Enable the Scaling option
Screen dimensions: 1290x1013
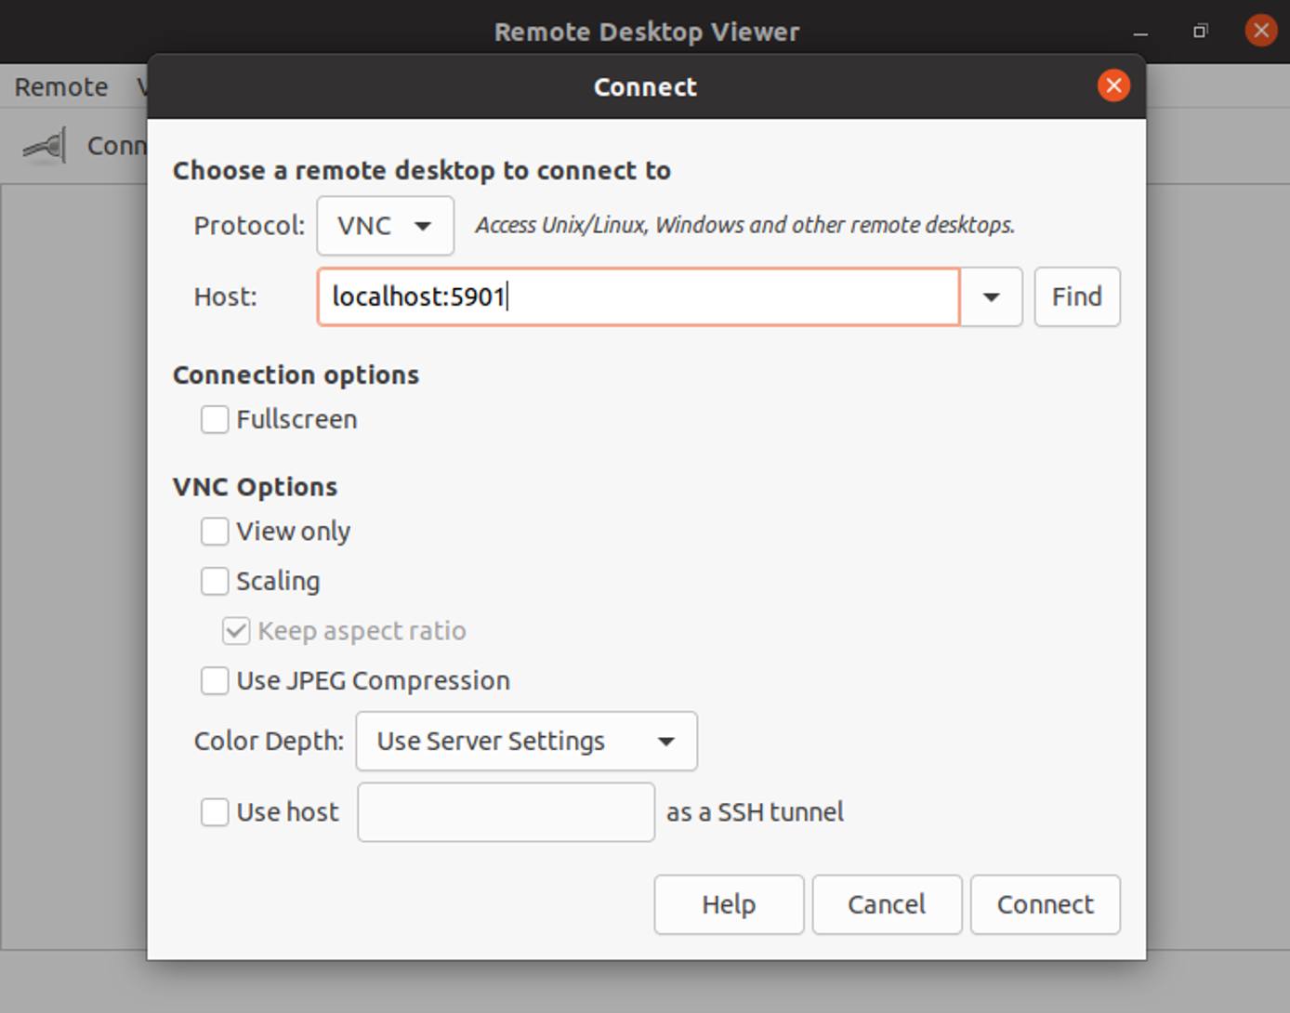215,581
